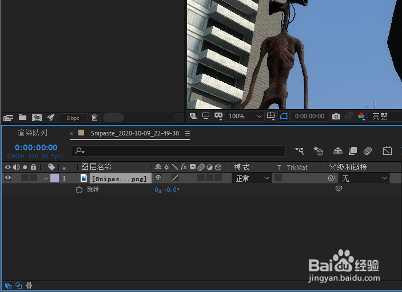This screenshot has height=292, width=402.
Task: Click the viewer's current time 0:00:00:00
Action: click(x=310, y=117)
